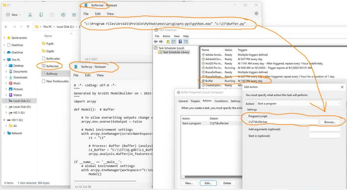Open the New dropdown in Explorer
Viewport: 347px width, 190px height.
13,15
